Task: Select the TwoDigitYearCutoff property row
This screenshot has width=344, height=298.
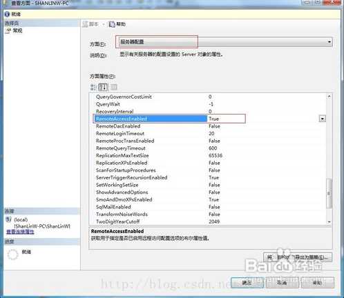Action: (x=208, y=221)
